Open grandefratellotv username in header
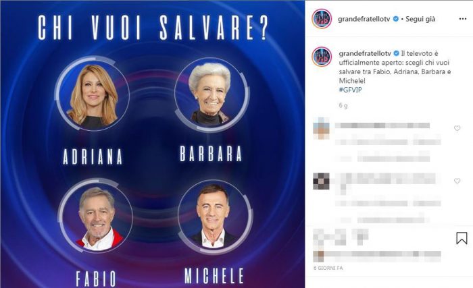Image resolution: width=473 pixels, height=288 pixels. pyautogui.click(x=364, y=19)
